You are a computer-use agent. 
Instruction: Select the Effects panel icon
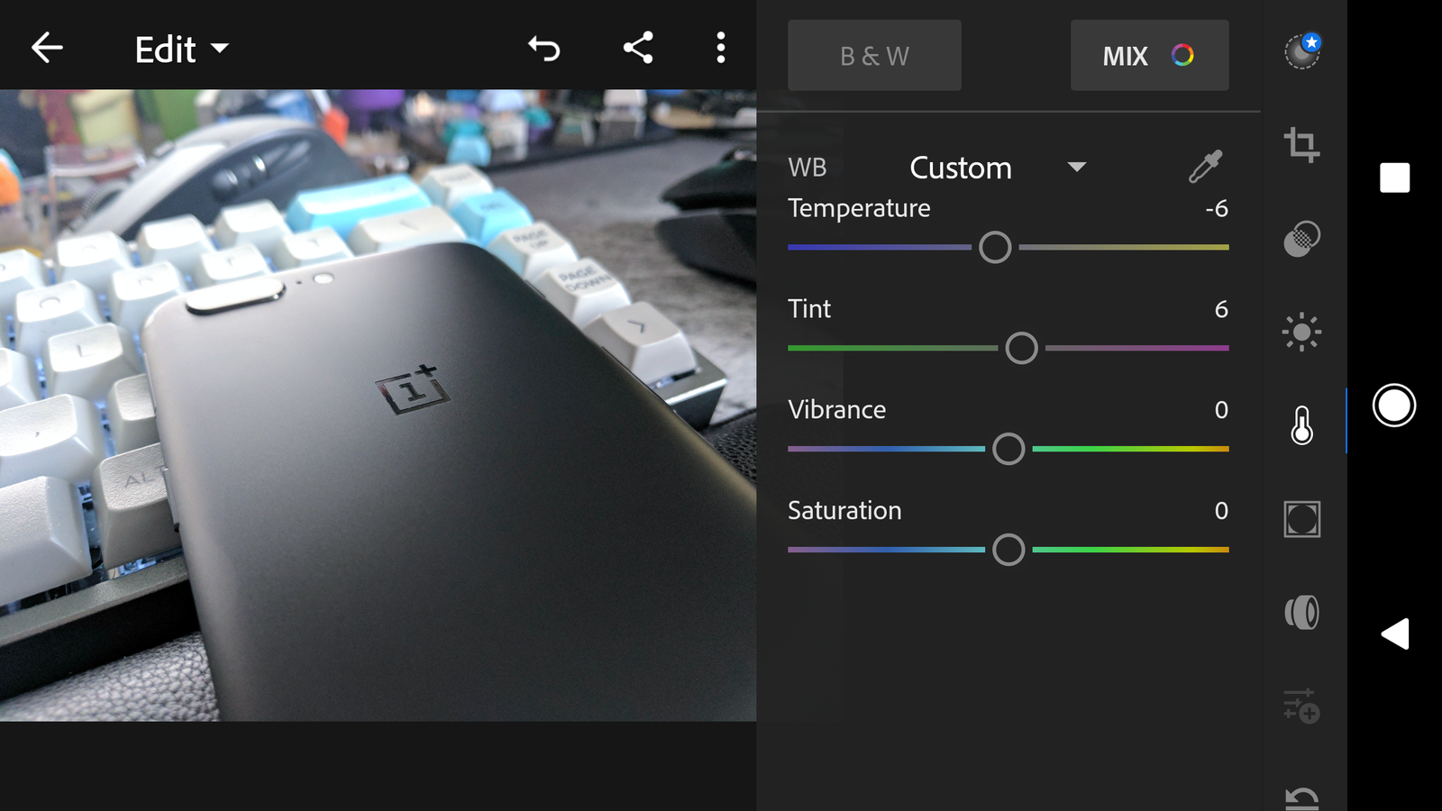pyautogui.click(x=1301, y=518)
